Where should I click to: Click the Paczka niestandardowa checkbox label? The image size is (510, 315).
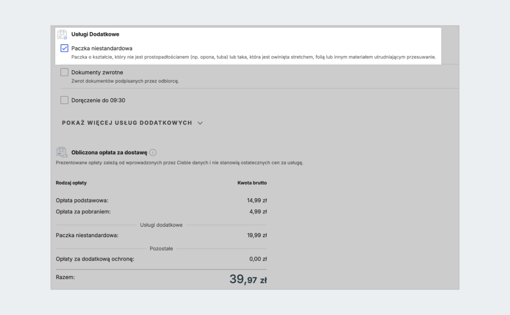102,48
